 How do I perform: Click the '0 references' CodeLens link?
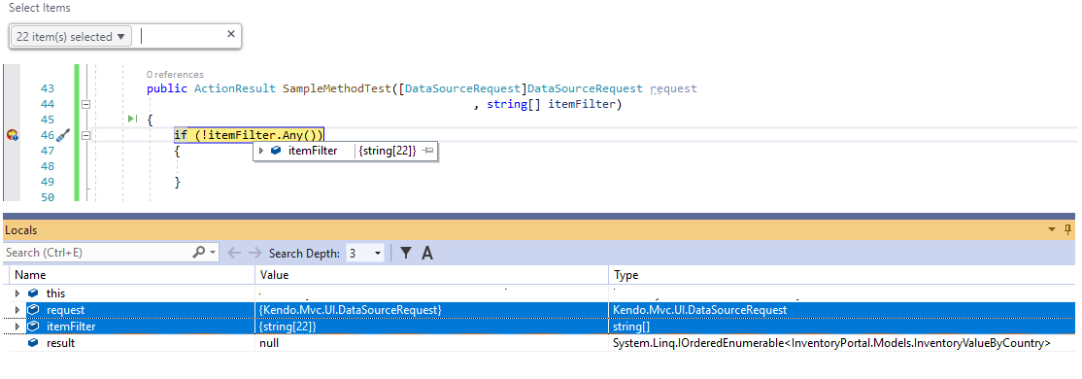pyautogui.click(x=175, y=75)
